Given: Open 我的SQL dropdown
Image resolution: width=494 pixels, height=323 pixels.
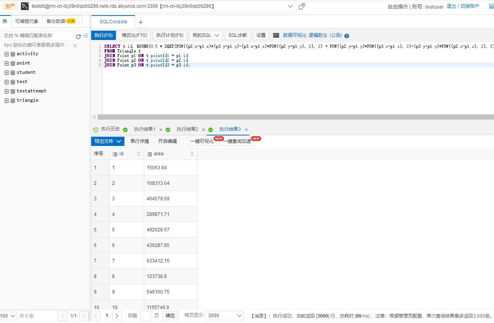Looking at the screenshot, I should pyautogui.click(x=206, y=35).
